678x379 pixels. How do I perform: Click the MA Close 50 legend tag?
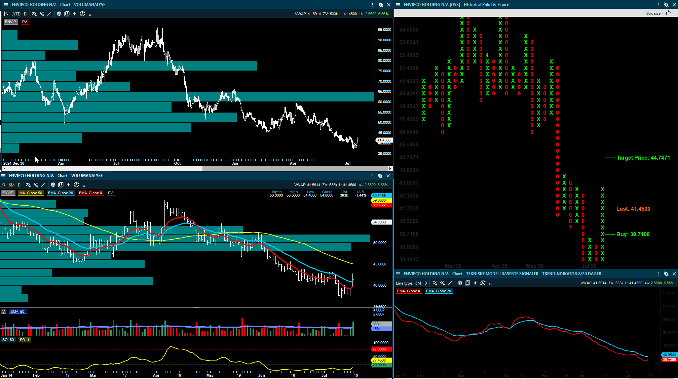coord(31,193)
